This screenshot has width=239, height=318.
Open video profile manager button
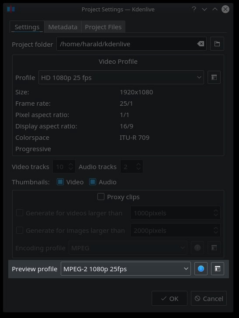[x=214, y=77]
